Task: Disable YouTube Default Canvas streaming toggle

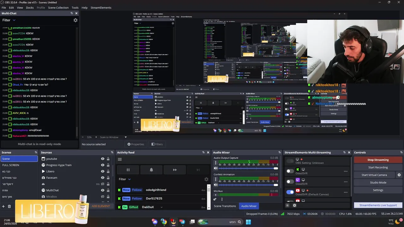Action: click(x=290, y=192)
